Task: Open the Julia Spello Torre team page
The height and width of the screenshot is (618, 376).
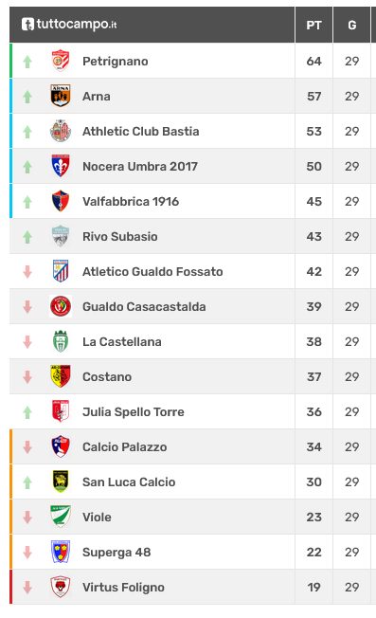Action: point(134,412)
